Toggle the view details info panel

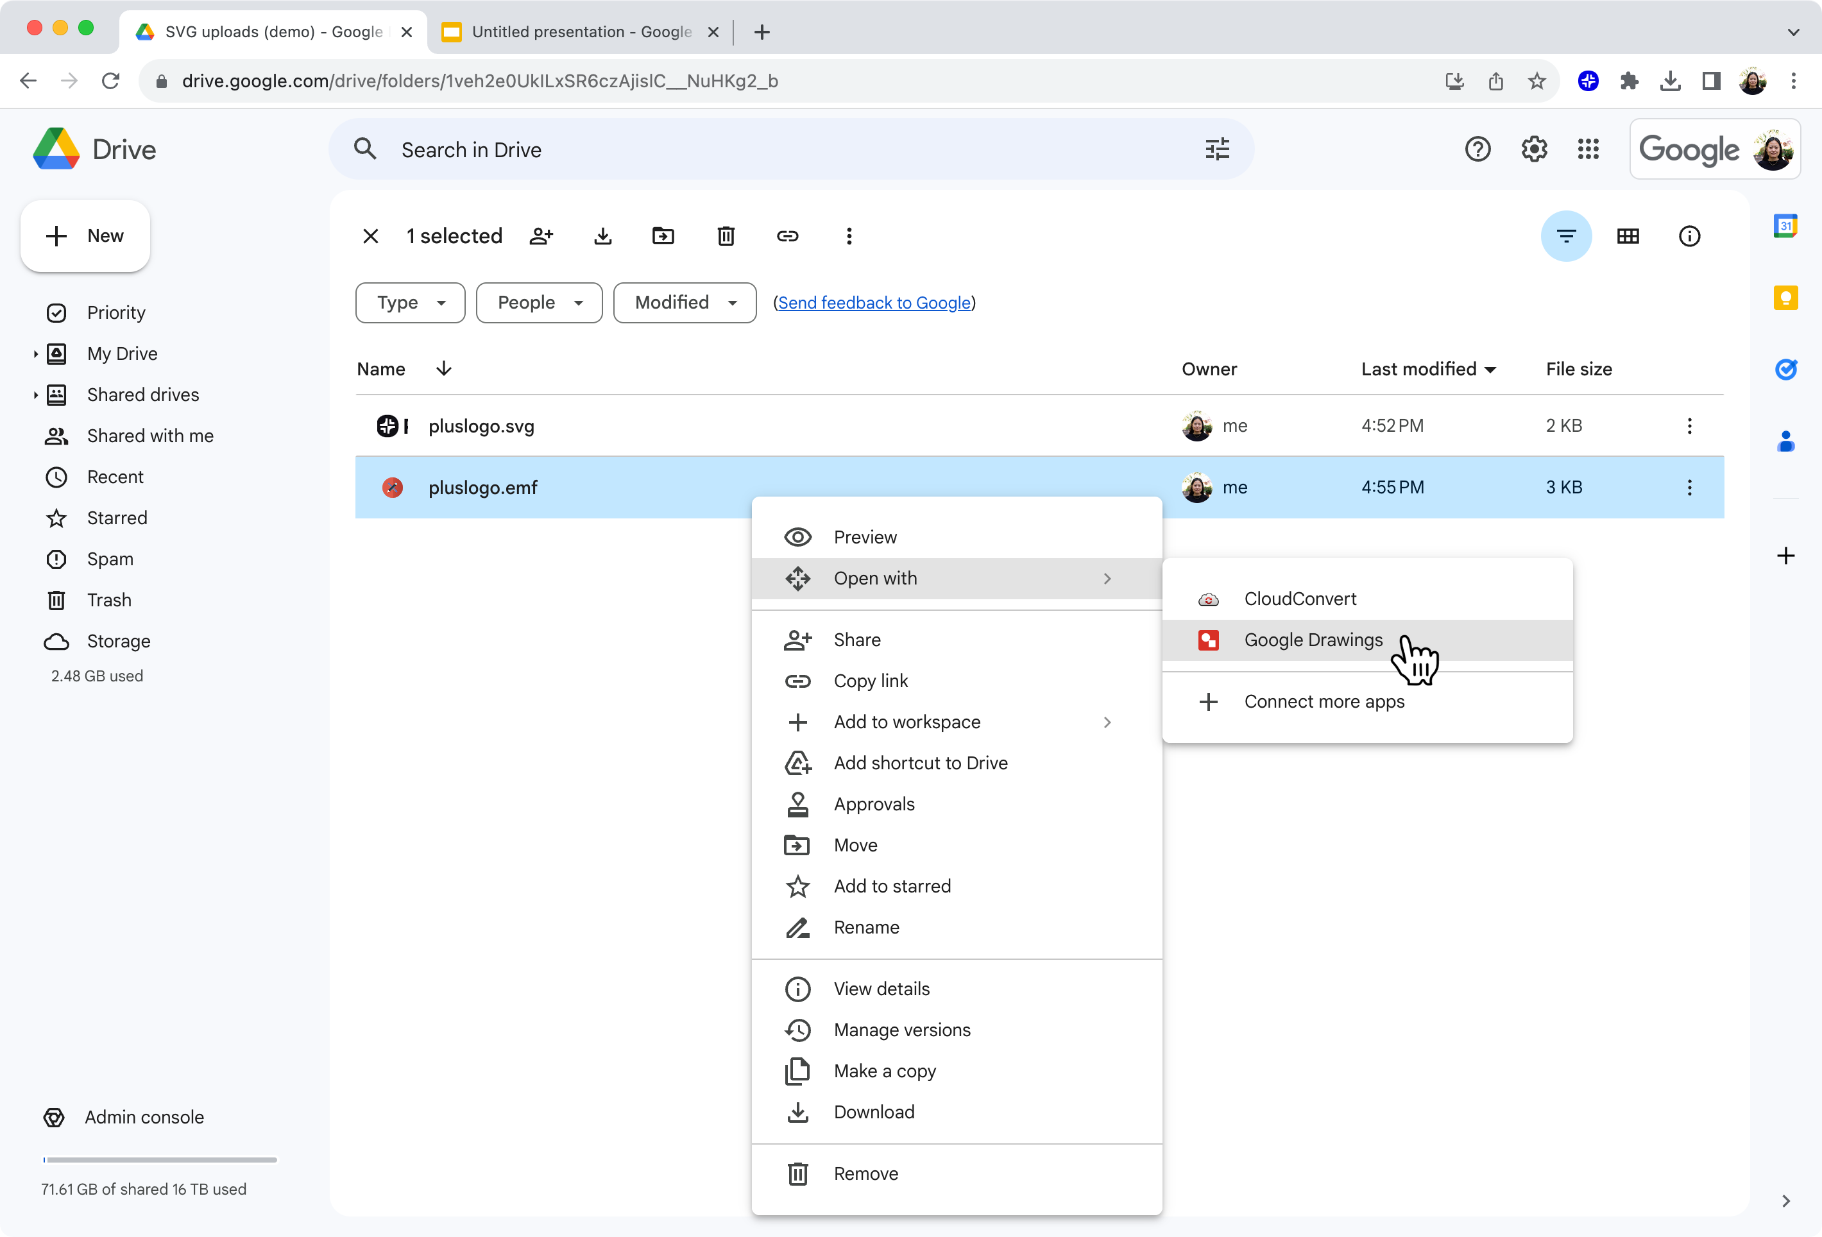click(x=1689, y=236)
